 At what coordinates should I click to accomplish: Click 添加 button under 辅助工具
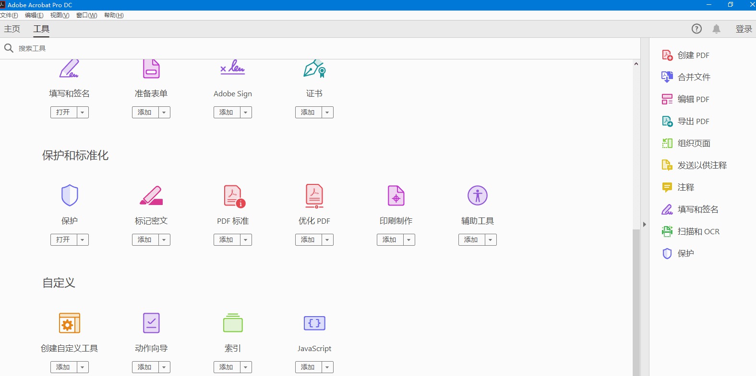[472, 240]
